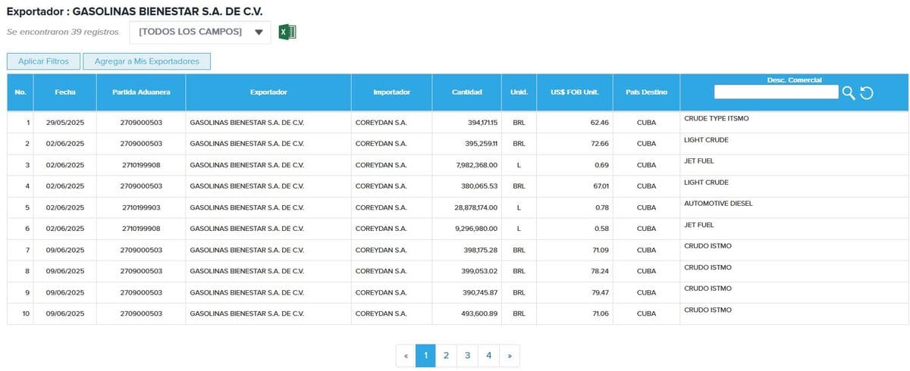Click the No. column header
Image resolution: width=910 pixels, height=371 pixels.
point(20,92)
